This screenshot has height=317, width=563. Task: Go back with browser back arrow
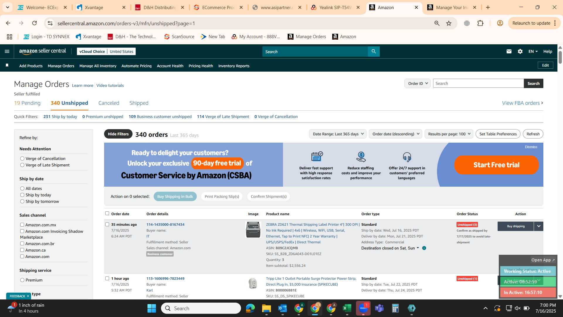[8, 23]
